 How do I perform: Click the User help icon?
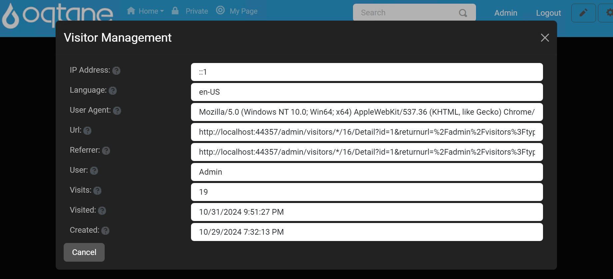point(94,171)
